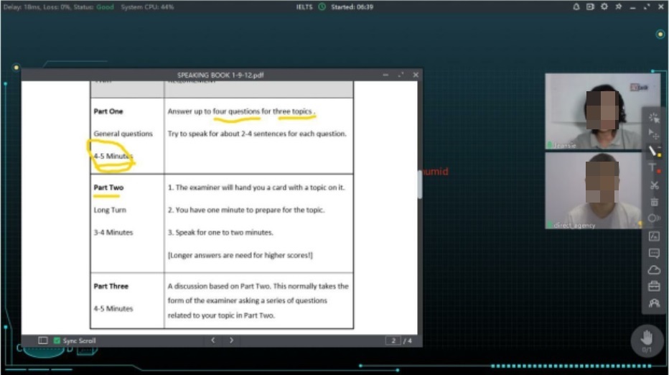Open the chat message icon
The width and height of the screenshot is (669, 375).
pos(654,254)
